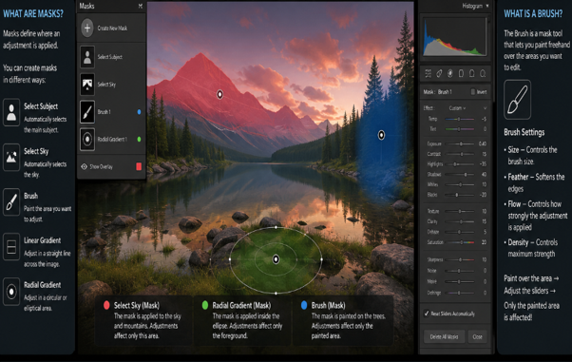Click the red overlay color swatch

pyautogui.click(x=139, y=166)
